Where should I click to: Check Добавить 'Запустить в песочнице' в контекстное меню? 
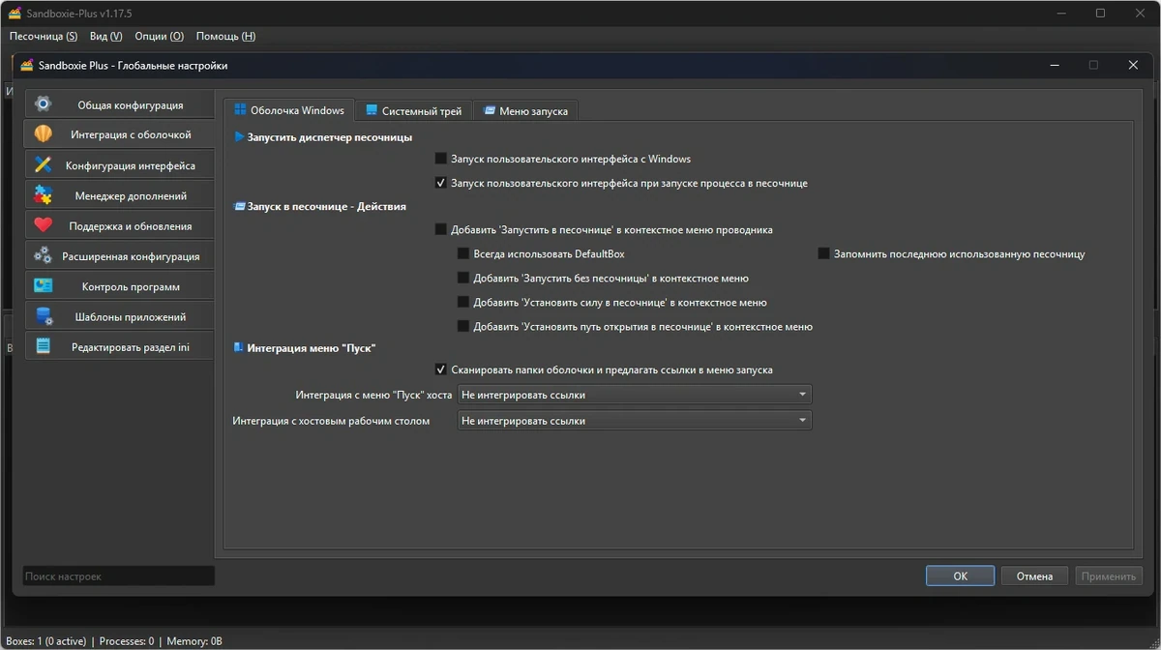click(441, 230)
